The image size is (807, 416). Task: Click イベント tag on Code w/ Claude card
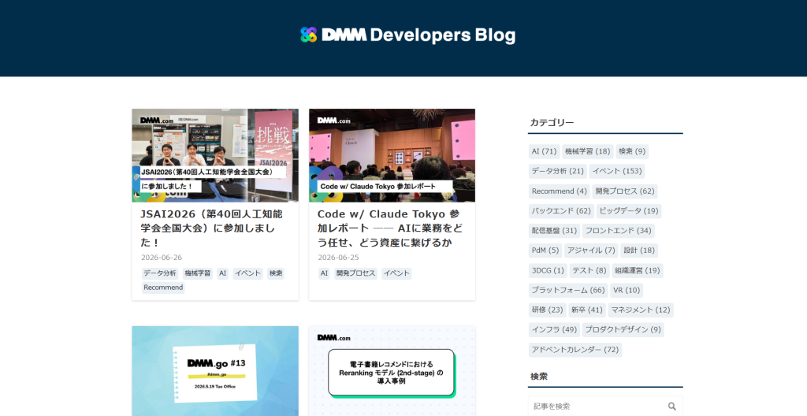tap(396, 273)
